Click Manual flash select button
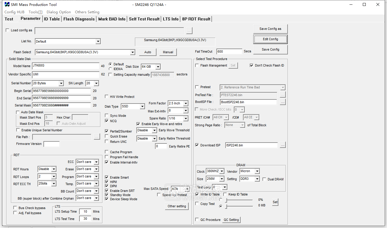This screenshot has width=387, height=228. [x=168, y=52]
